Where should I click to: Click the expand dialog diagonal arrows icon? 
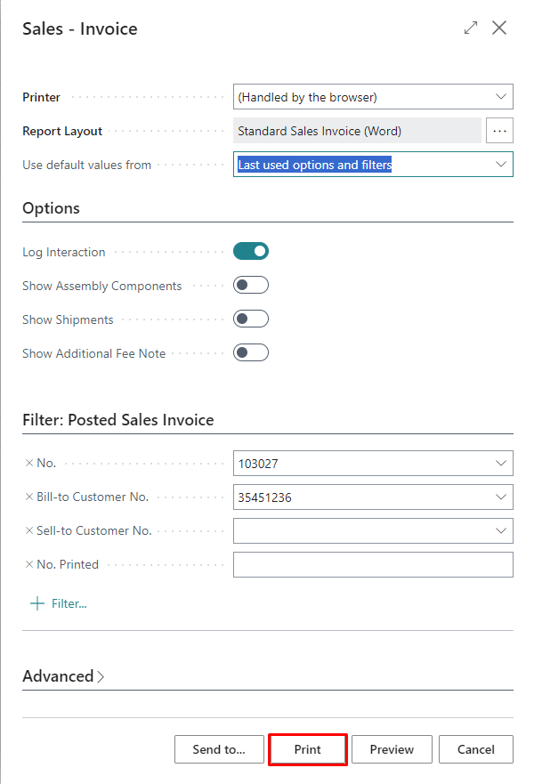point(471,28)
